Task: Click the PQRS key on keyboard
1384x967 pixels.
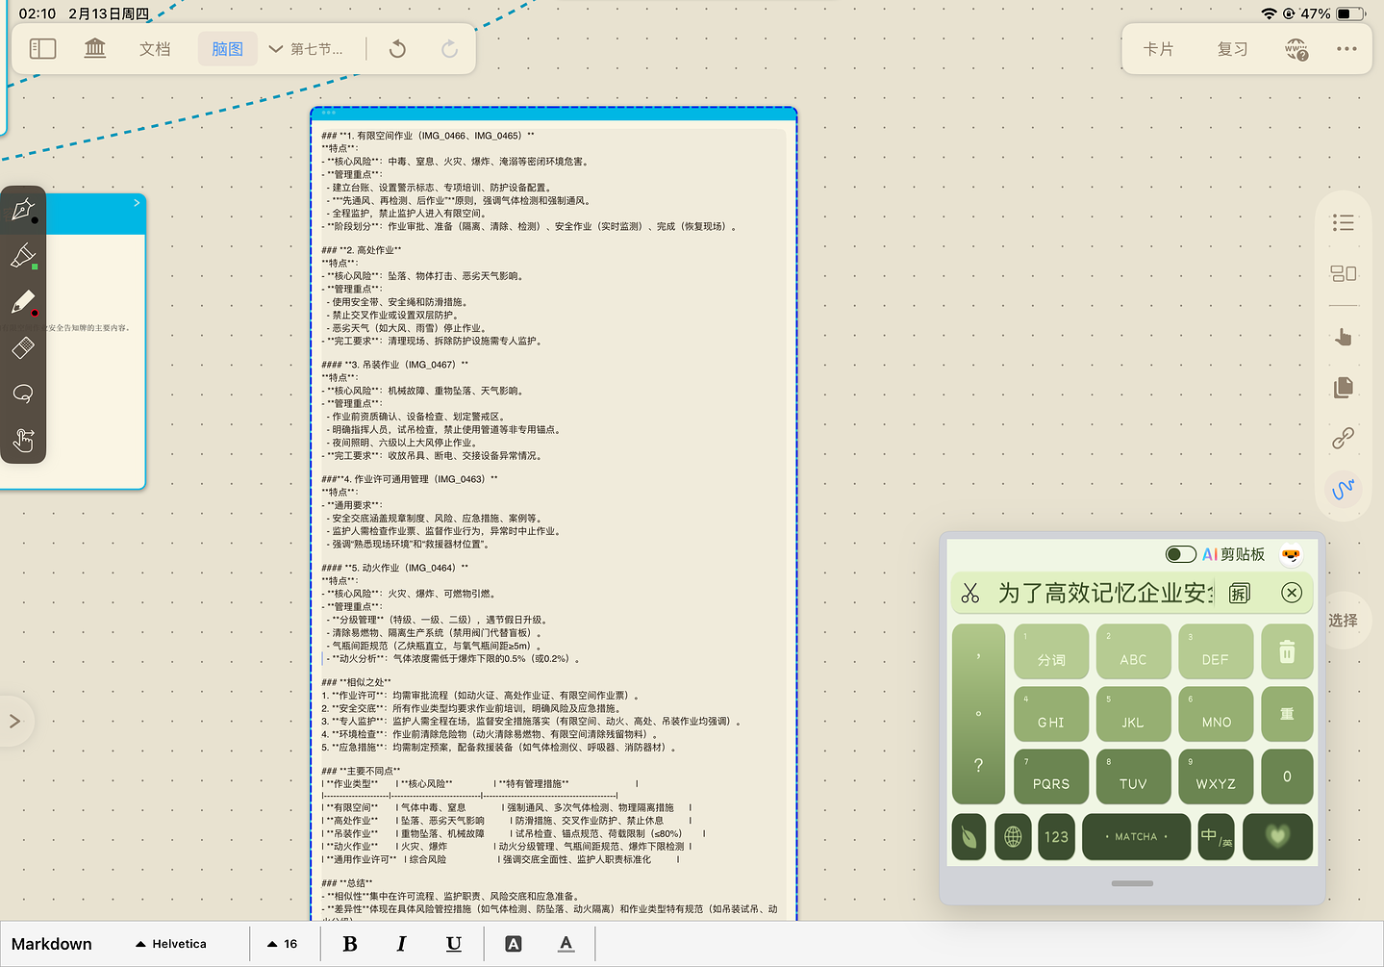Action: click(x=1051, y=776)
